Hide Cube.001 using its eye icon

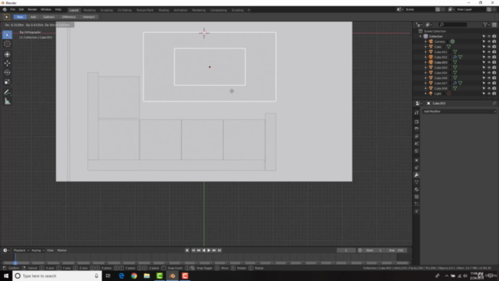(x=489, y=52)
